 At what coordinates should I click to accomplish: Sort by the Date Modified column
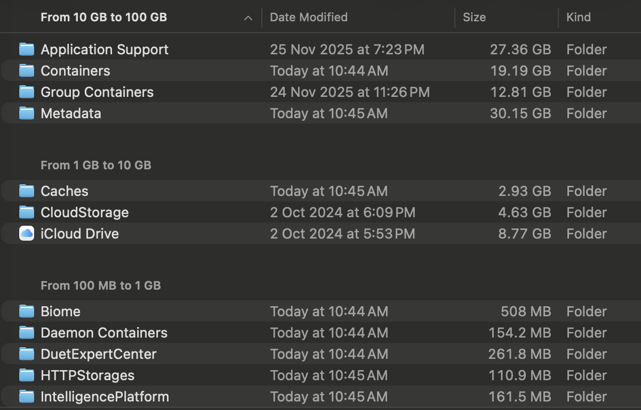coord(309,18)
